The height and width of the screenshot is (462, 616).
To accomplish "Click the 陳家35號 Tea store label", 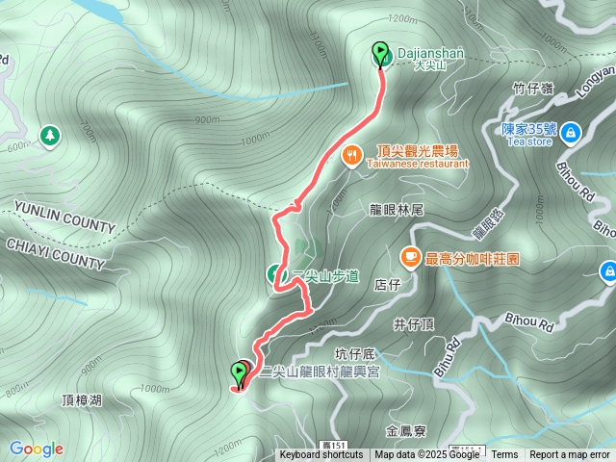I will tap(529, 135).
